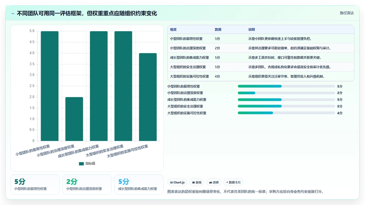This screenshot has height=205, width=365.
Task: Click the progress bar for 成长型团队的集成能力权重
Action: (286, 100)
